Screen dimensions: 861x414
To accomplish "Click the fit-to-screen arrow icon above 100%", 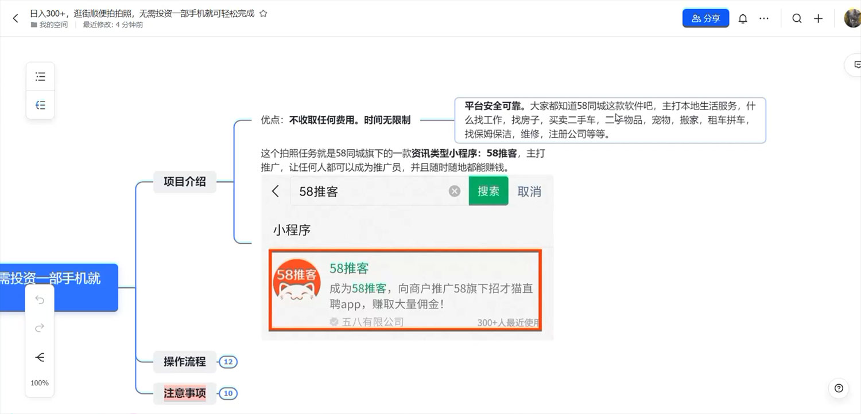I will (x=39, y=357).
